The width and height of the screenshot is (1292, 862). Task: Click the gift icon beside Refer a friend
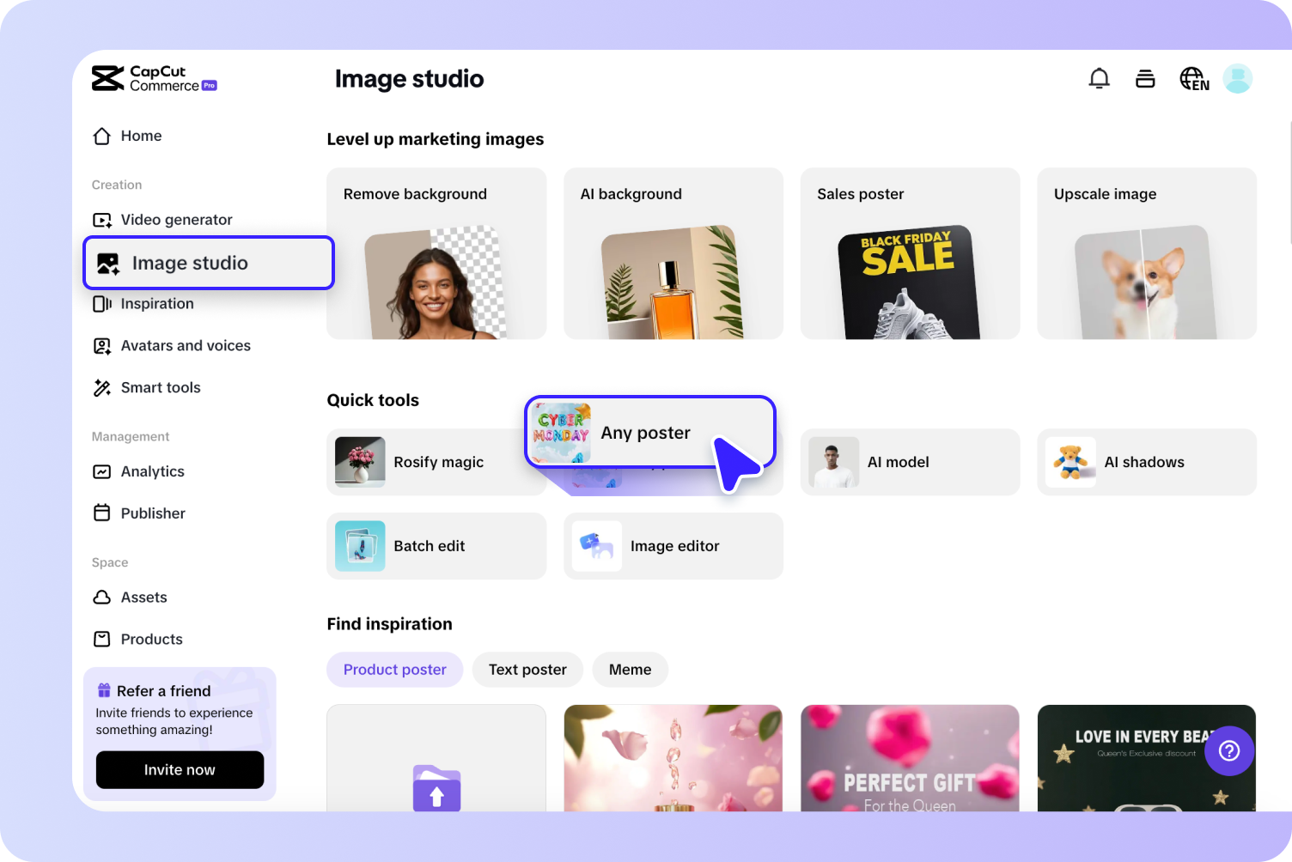coord(104,690)
